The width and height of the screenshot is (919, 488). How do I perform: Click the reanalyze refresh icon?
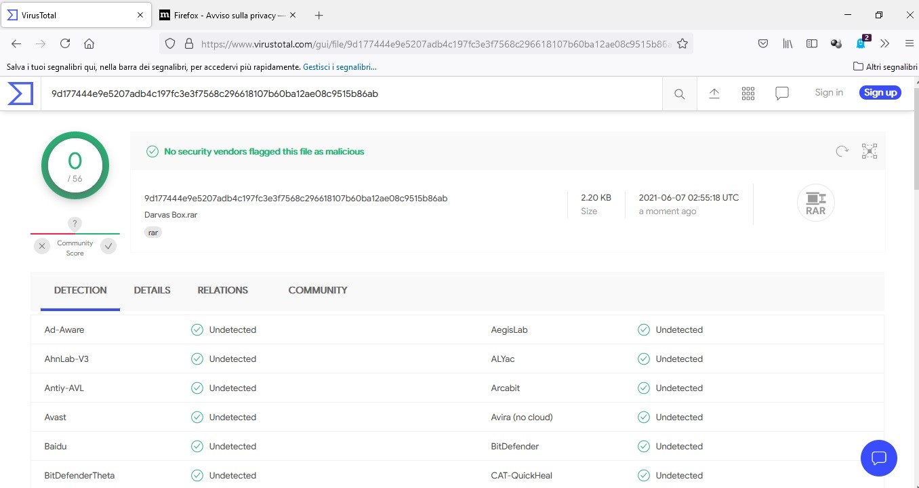(x=842, y=151)
